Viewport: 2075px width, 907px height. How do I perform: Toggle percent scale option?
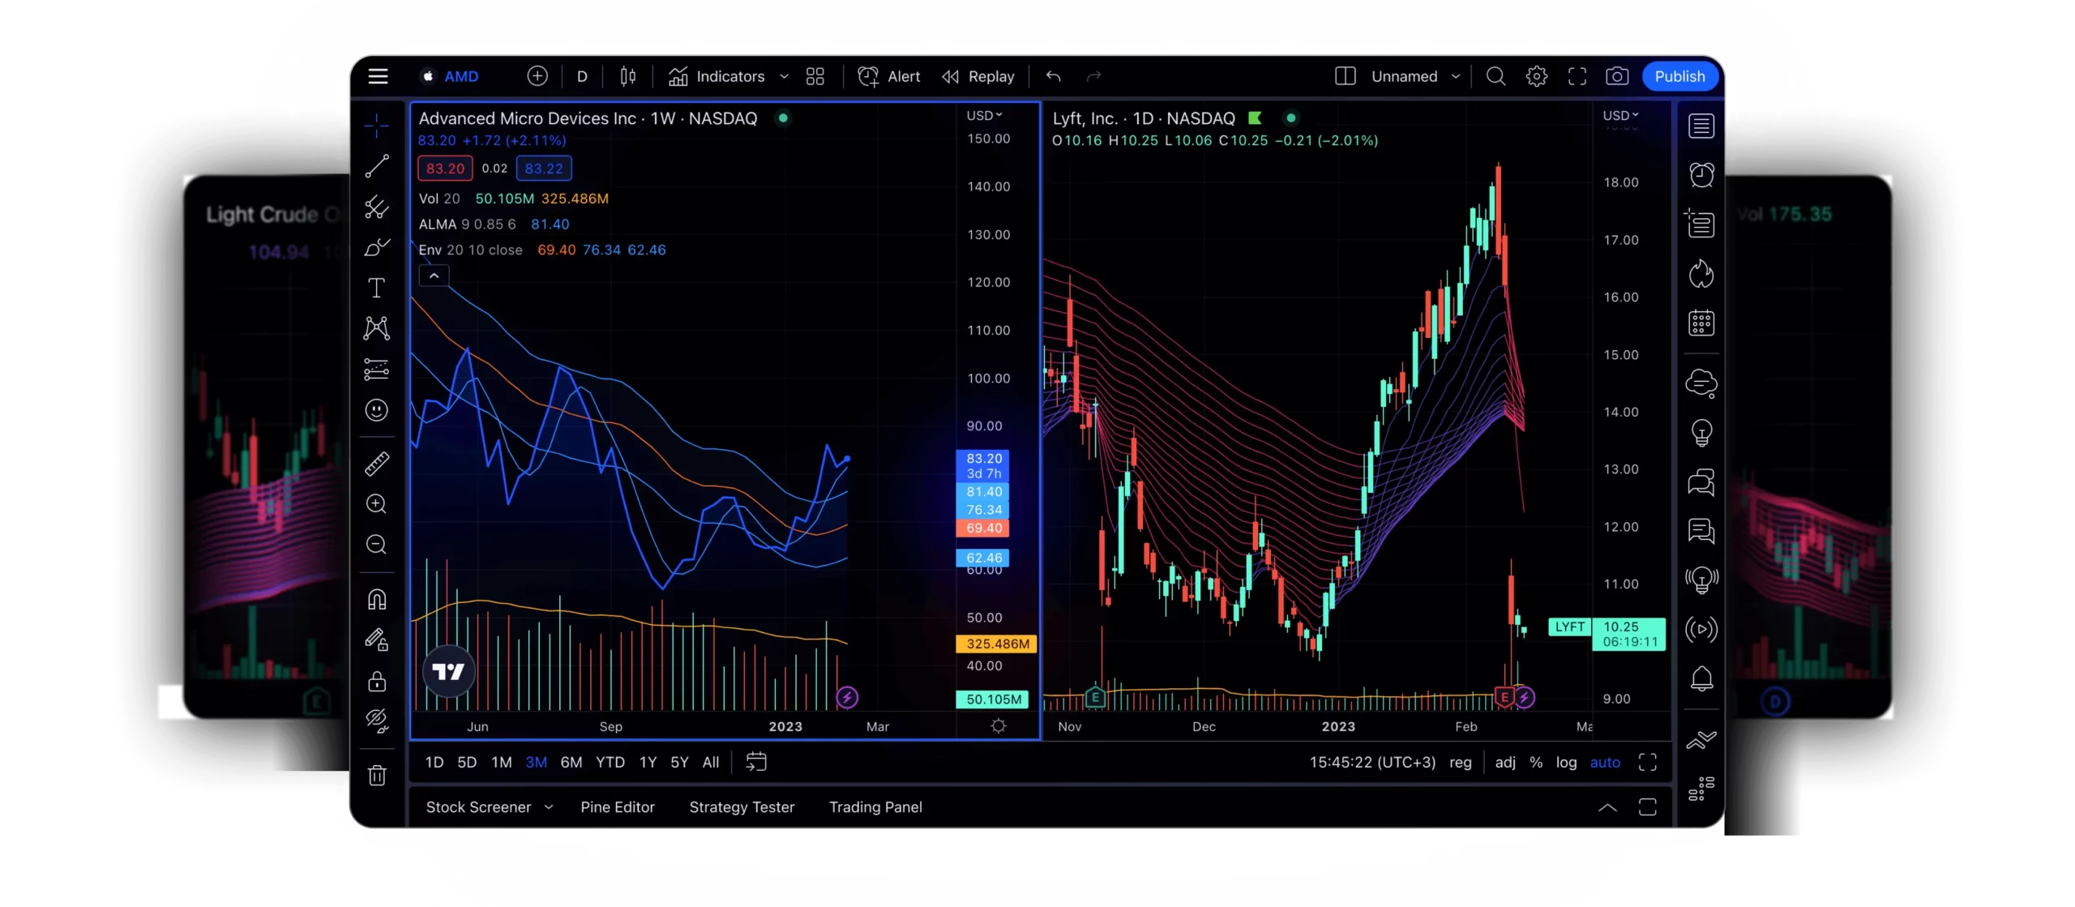coord(1535,762)
